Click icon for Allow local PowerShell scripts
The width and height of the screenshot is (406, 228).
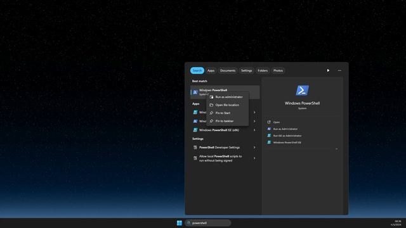pyautogui.click(x=195, y=158)
